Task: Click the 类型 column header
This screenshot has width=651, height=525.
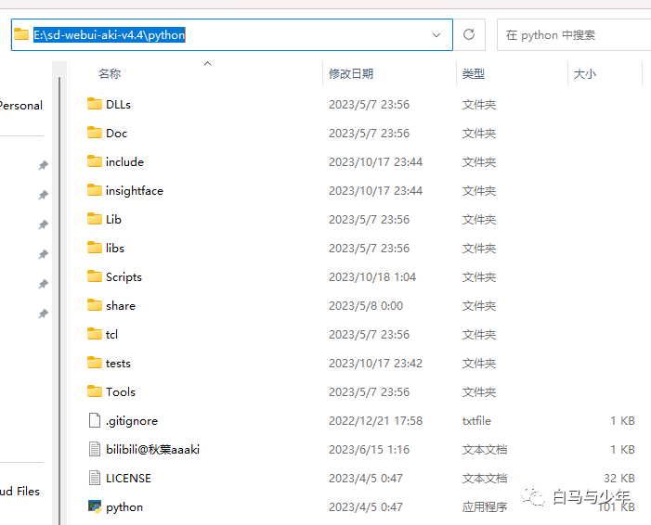Action: click(474, 74)
